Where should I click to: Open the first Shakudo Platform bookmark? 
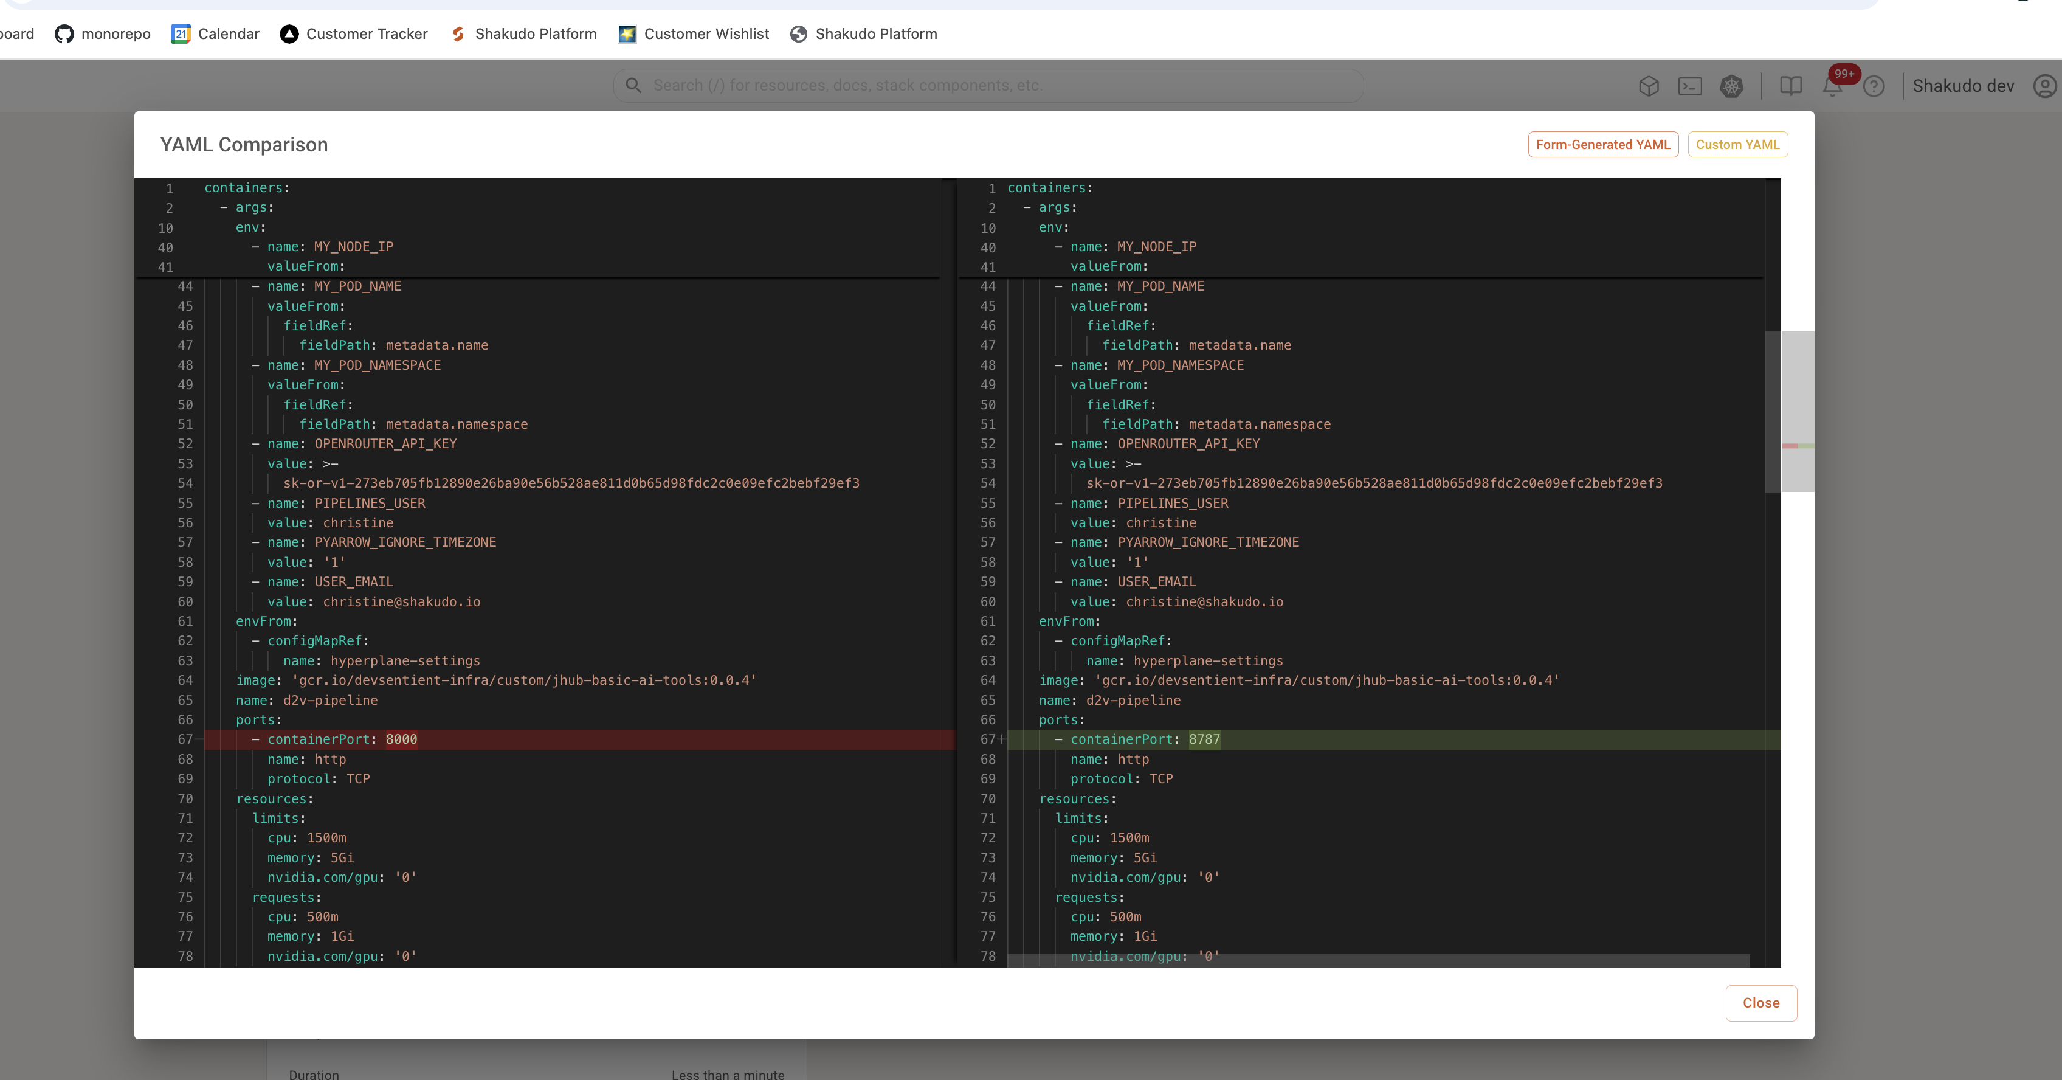click(x=523, y=33)
